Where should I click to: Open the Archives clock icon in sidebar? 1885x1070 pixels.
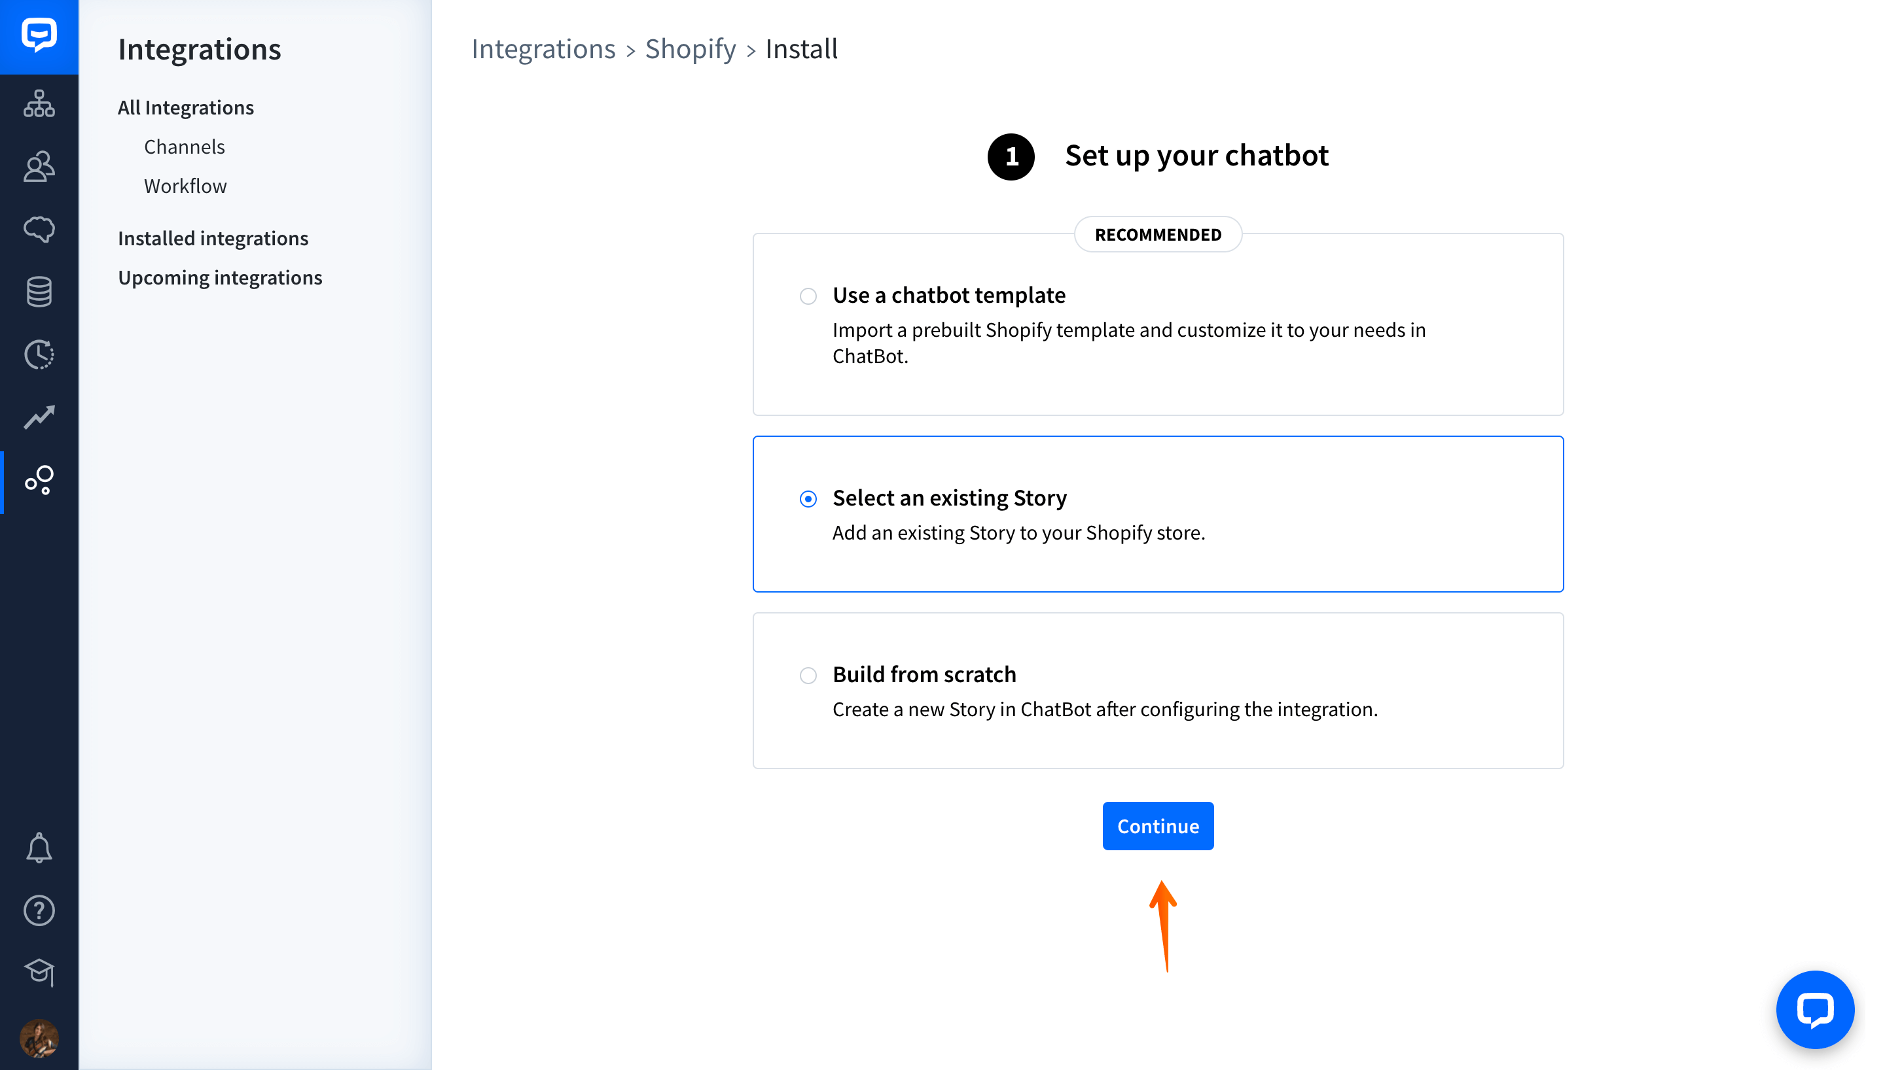pyautogui.click(x=39, y=354)
